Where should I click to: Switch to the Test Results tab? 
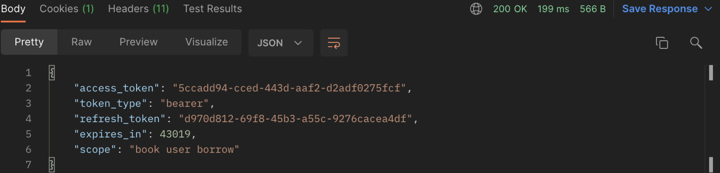point(212,9)
